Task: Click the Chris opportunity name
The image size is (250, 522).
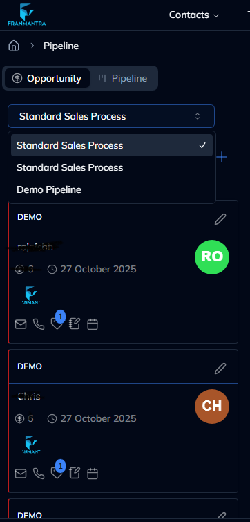Action: click(x=29, y=396)
